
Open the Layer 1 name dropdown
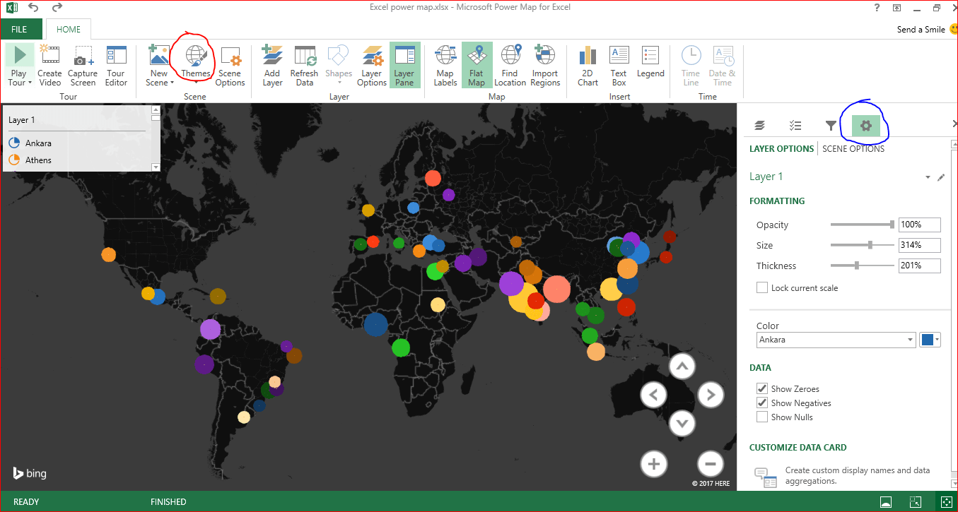927,177
